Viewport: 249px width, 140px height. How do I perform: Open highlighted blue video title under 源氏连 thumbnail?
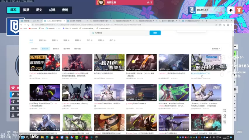pos(200,73)
